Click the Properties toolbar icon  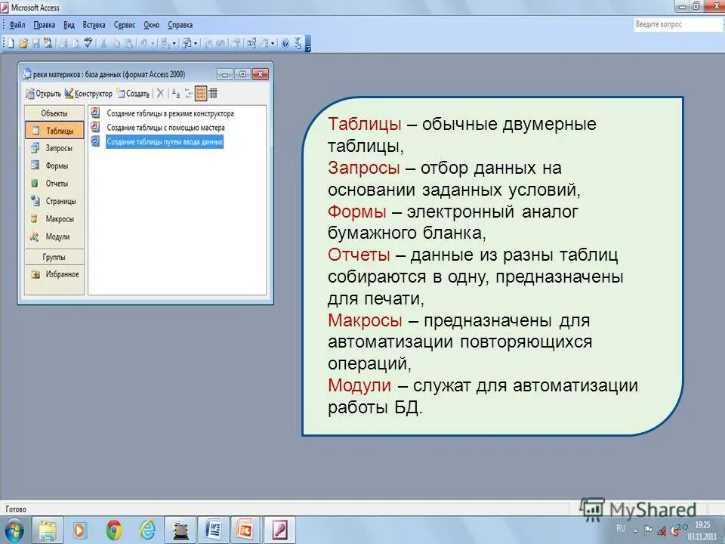[x=236, y=43]
